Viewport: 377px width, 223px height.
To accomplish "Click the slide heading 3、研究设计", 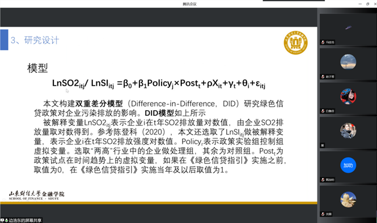I will tap(35, 40).
